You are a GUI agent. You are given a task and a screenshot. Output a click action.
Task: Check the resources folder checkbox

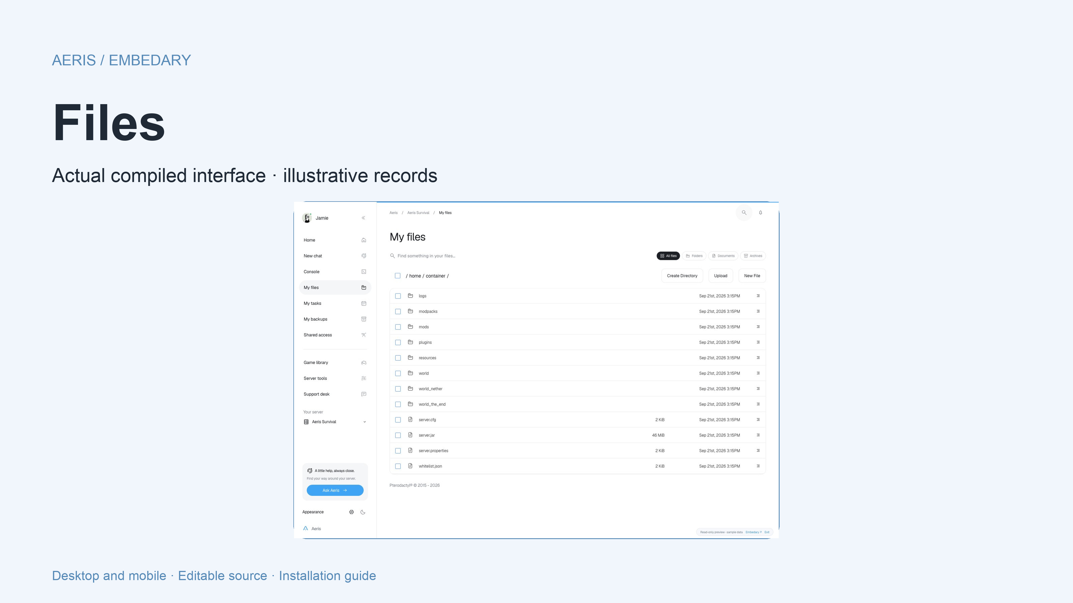(x=398, y=358)
